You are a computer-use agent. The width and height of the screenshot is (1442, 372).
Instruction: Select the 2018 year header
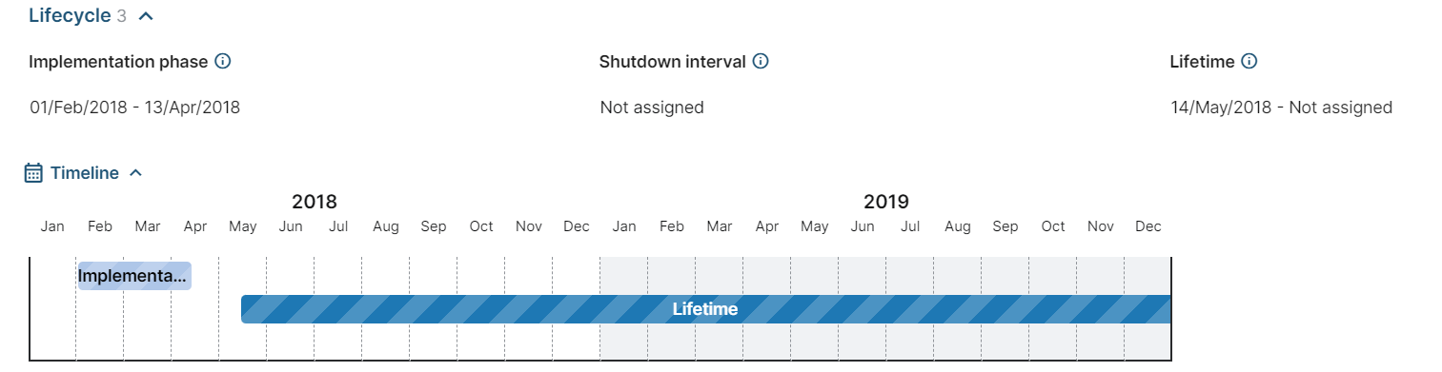(315, 202)
